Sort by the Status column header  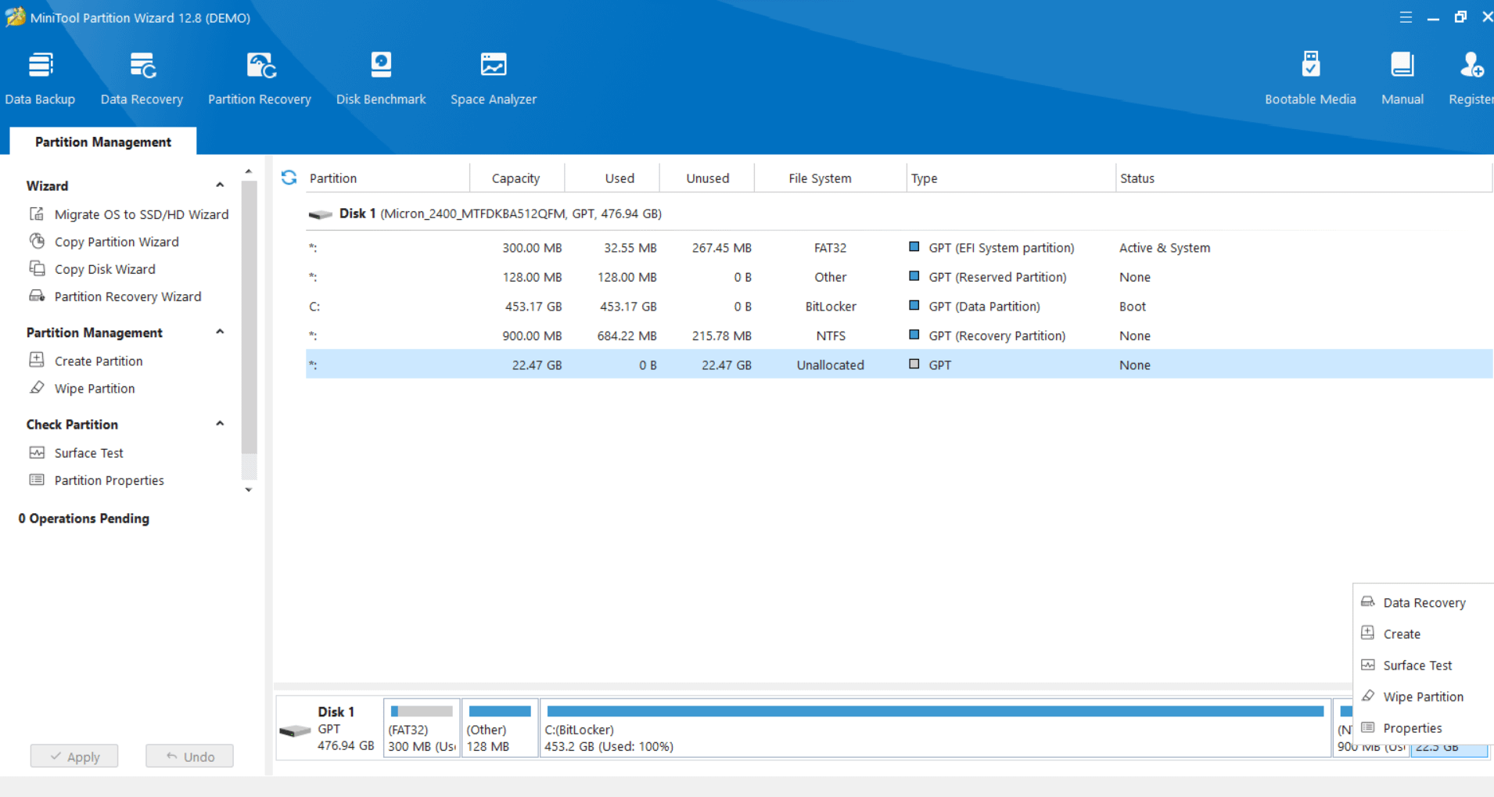pos(1304,178)
